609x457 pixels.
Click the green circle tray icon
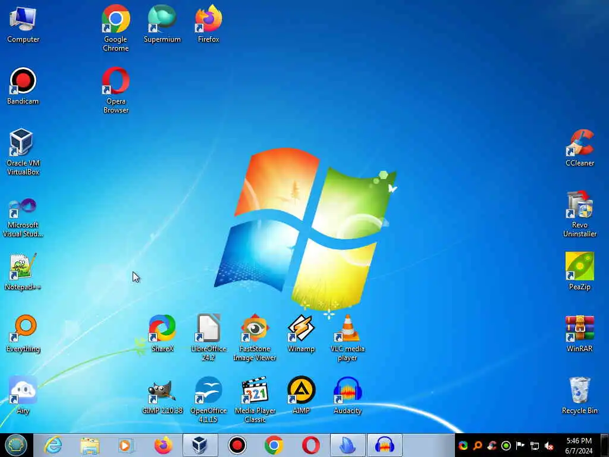click(506, 446)
